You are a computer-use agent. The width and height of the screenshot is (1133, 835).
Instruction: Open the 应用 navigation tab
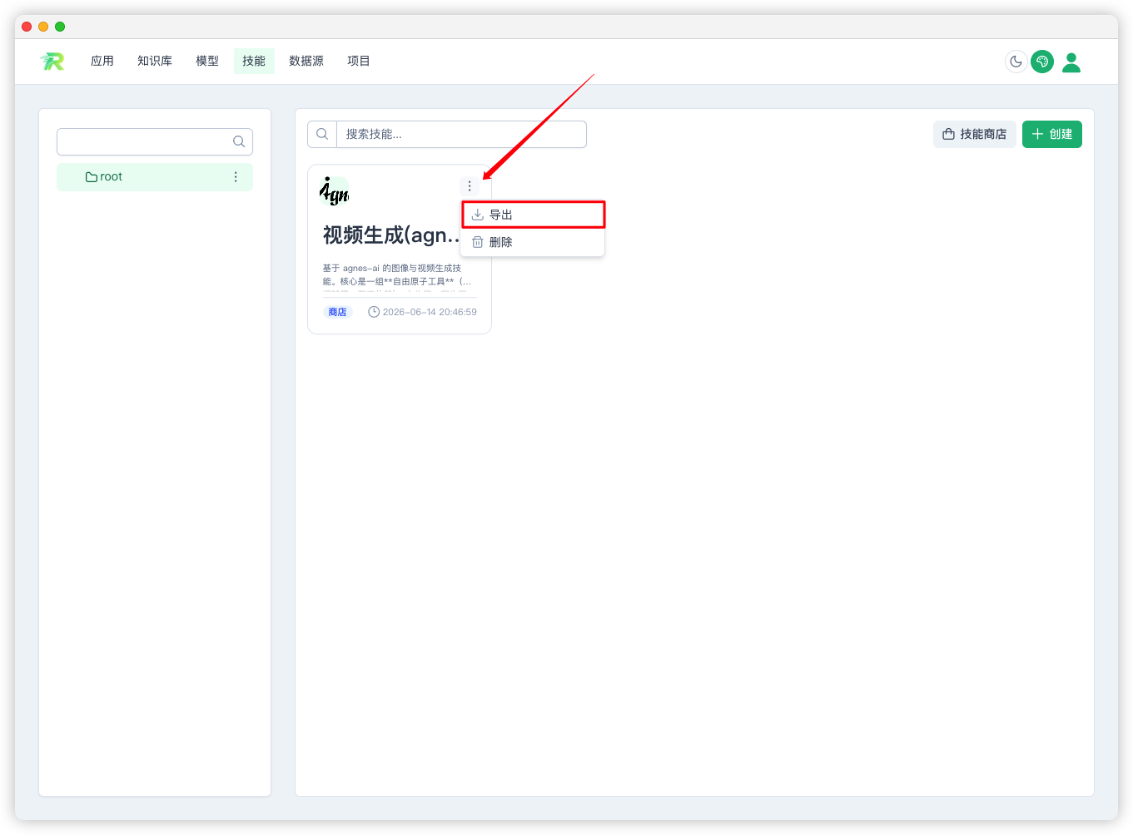tap(102, 61)
